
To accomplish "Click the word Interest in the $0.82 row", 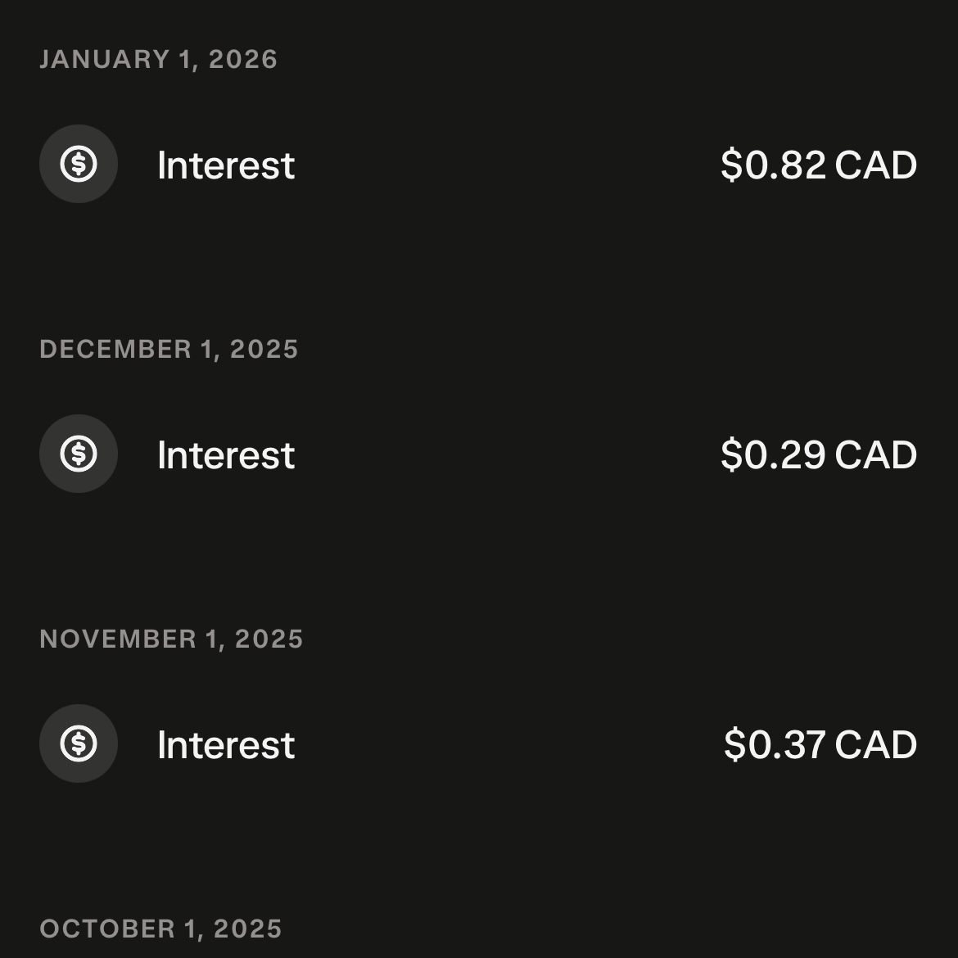I will tap(226, 165).
